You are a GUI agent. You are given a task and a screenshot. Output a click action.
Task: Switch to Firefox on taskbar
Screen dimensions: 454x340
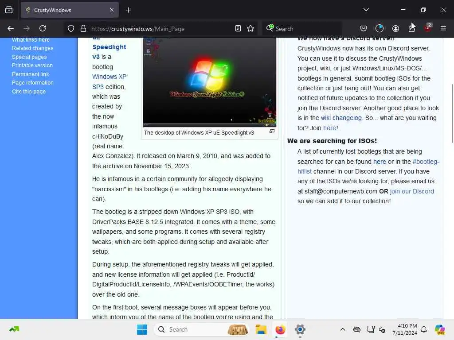click(x=280, y=329)
